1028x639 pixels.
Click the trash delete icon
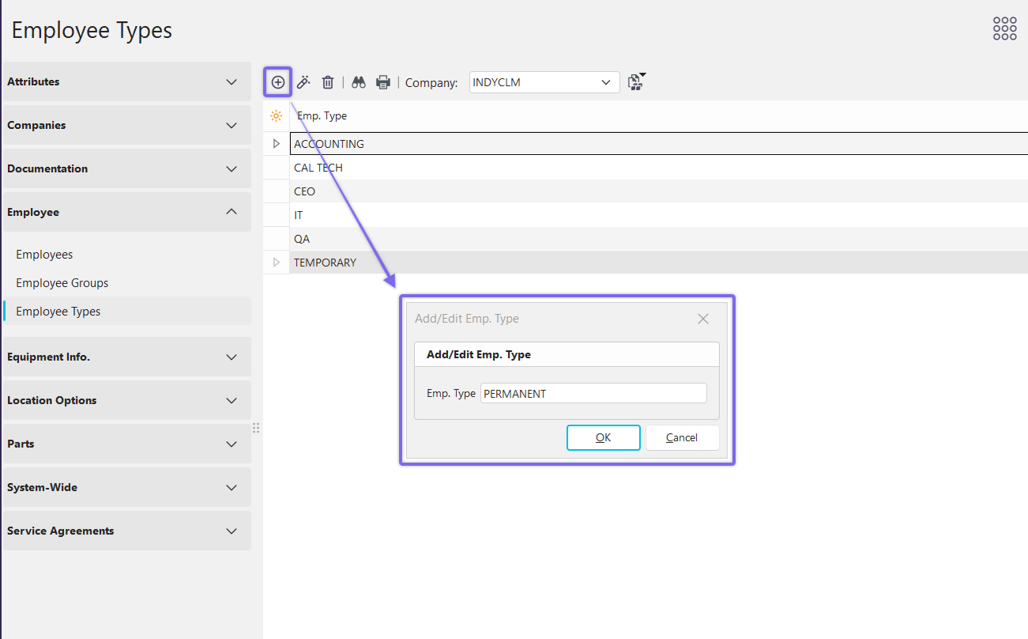pos(328,82)
